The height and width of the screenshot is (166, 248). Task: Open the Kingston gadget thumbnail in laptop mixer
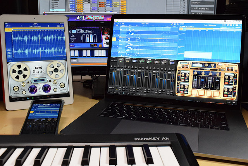pyautogui.click(x=172, y=63)
